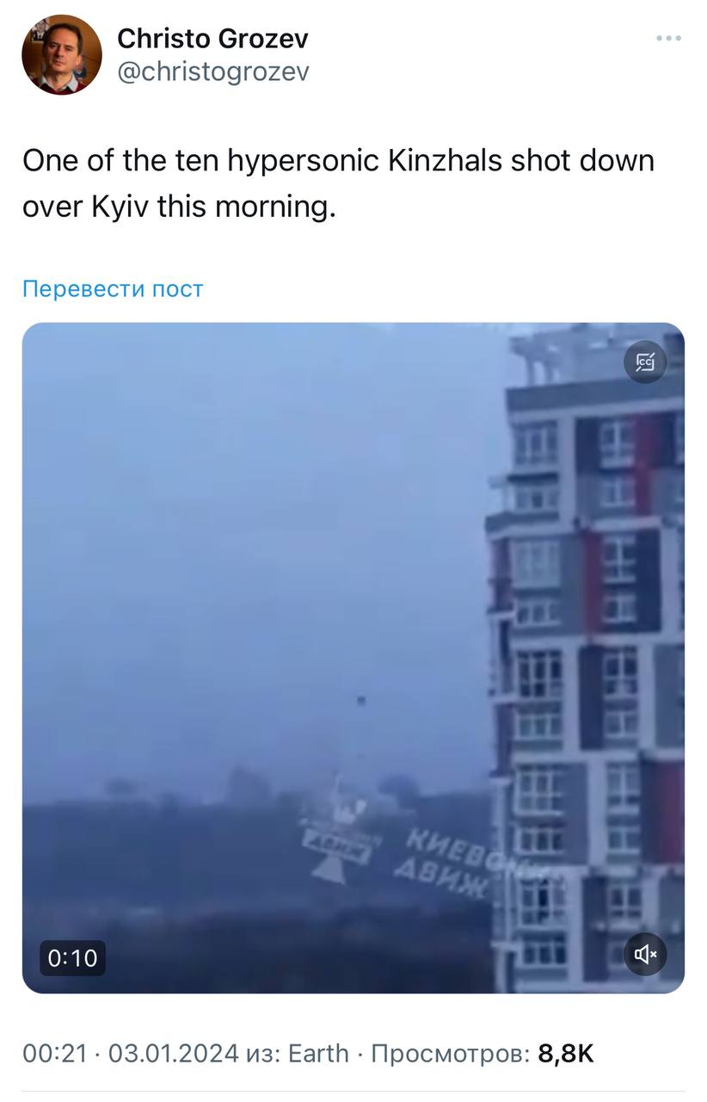Screen dimensions: 707x1102
Task: Click the 00:21 post timestamp
Action: (x=53, y=1053)
